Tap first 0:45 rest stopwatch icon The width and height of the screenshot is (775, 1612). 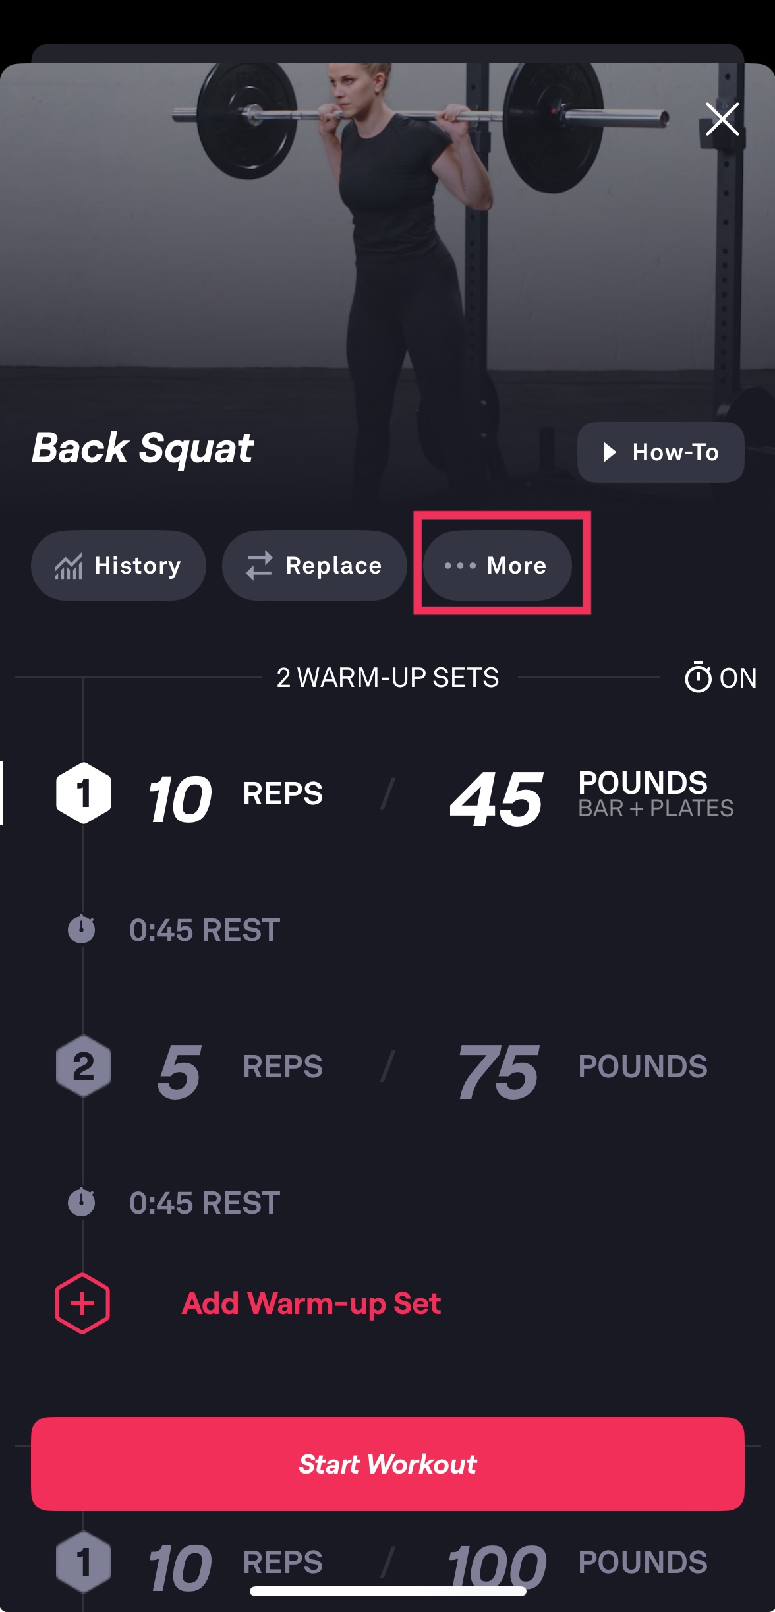click(82, 929)
